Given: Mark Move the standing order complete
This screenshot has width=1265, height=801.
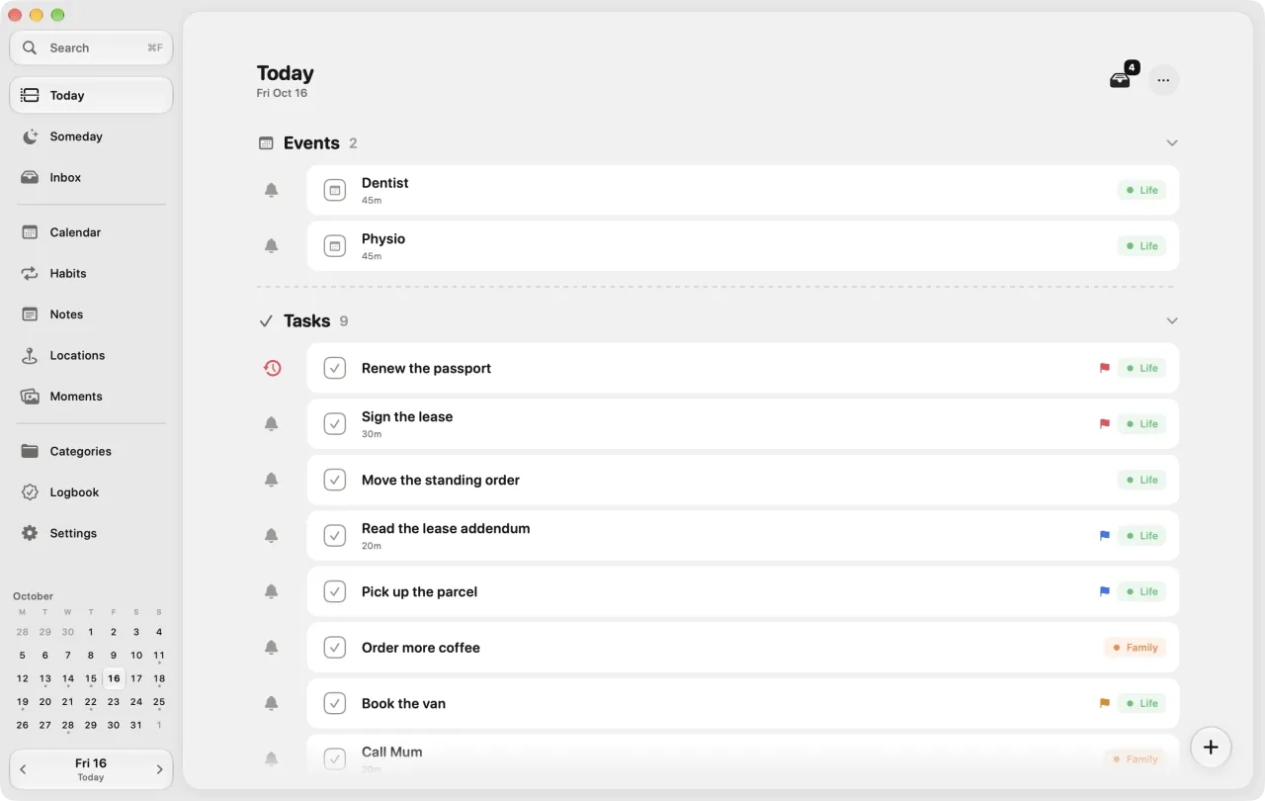Looking at the screenshot, I should [335, 480].
